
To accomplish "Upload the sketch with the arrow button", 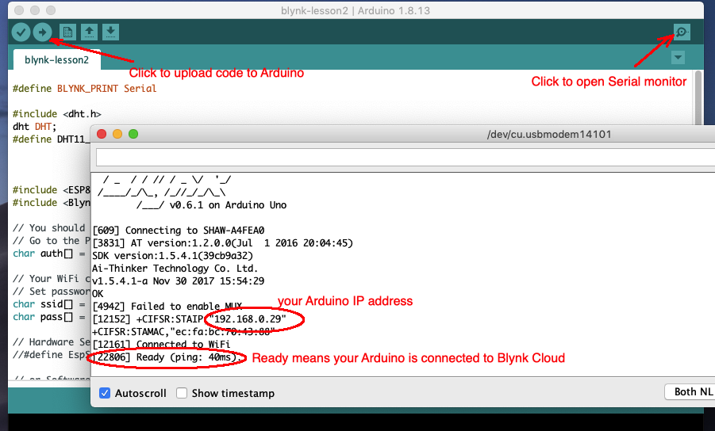I will click(42, 32).
